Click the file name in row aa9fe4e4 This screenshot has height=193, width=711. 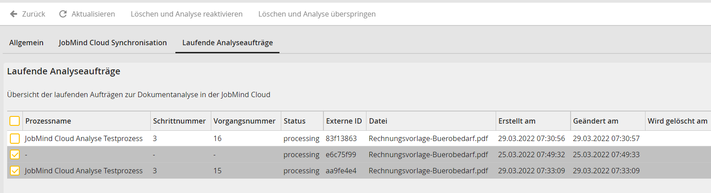tap(428, 171)
